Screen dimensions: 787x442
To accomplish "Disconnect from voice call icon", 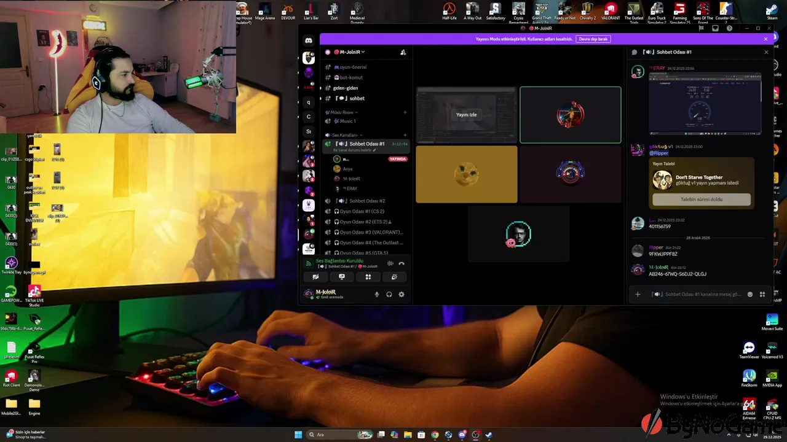I will 401,263.
